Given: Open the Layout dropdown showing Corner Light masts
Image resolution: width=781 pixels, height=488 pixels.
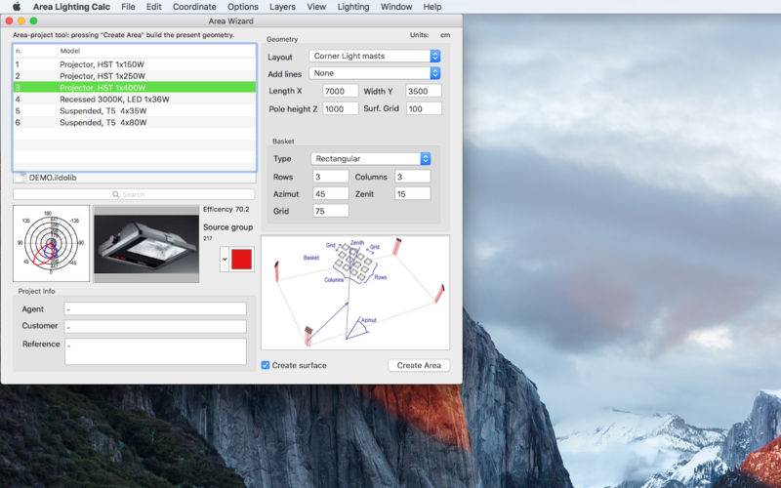Looking at the screenshot, I should (x=374, y=57).
